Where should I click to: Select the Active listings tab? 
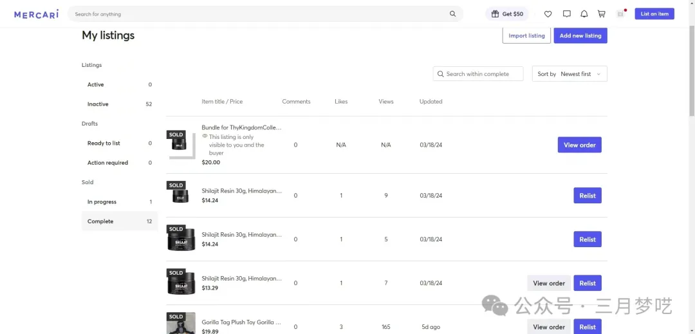120,84
